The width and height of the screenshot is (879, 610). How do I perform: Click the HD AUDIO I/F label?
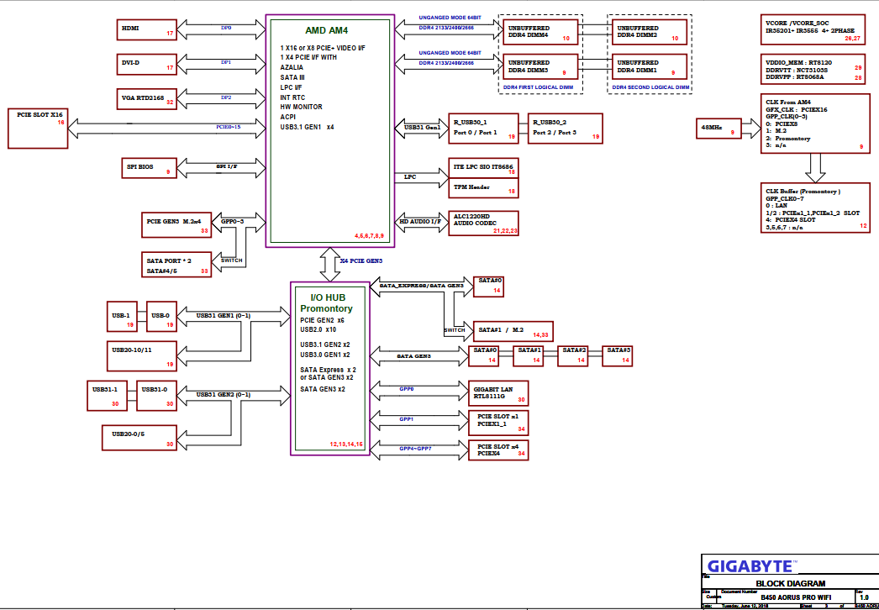pyautogui.click(x=420, y=222)
